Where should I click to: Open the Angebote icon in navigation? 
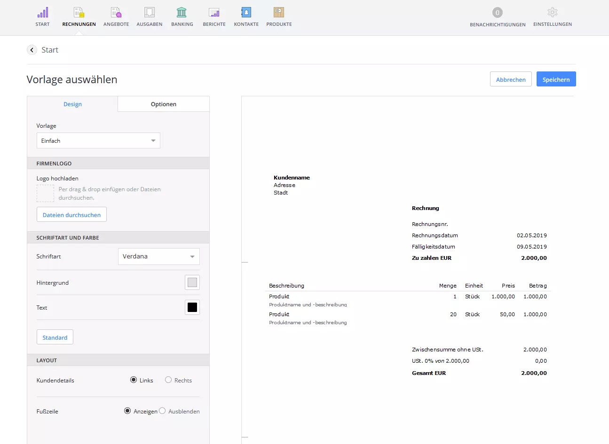click(116, 13)
